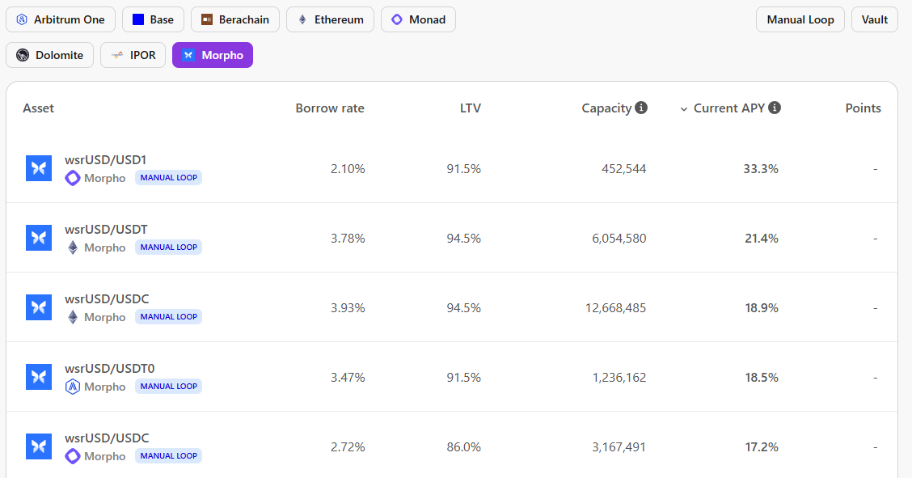
Task: Click Ethereum chain icon in wsrUSD/USDT row
Action: pyautogui.click(x=73, y=247)
